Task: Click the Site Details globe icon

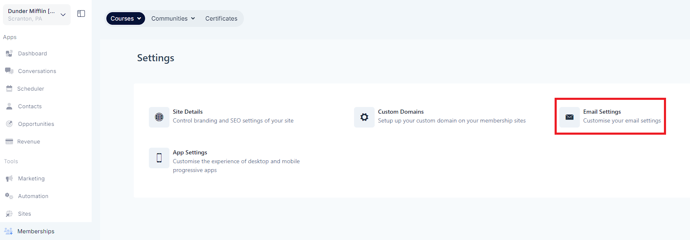Action: coord(159,117)
